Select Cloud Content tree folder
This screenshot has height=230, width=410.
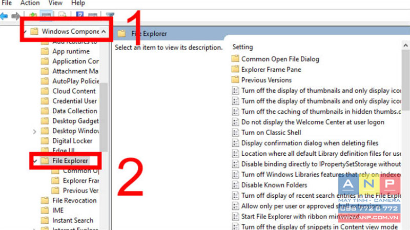pyautogui.click(x=74, y=91)
